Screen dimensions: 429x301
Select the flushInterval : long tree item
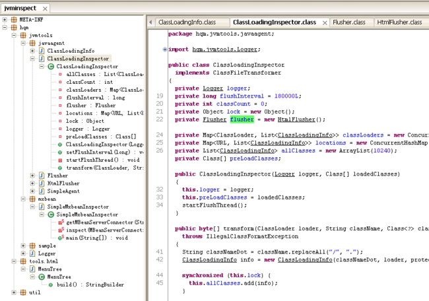coord(96,98)
